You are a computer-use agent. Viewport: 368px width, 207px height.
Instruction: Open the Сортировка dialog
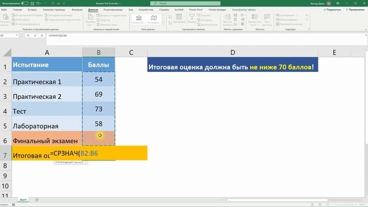tap(179, 19)
